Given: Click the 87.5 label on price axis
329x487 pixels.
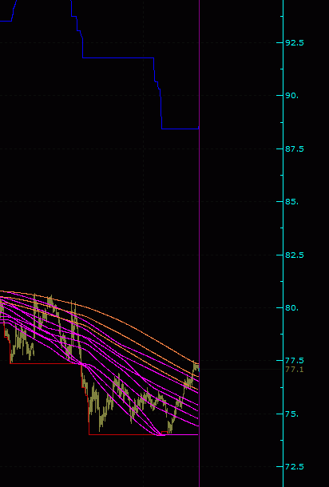Looking at the screenshot, I should tap(294, 149).
